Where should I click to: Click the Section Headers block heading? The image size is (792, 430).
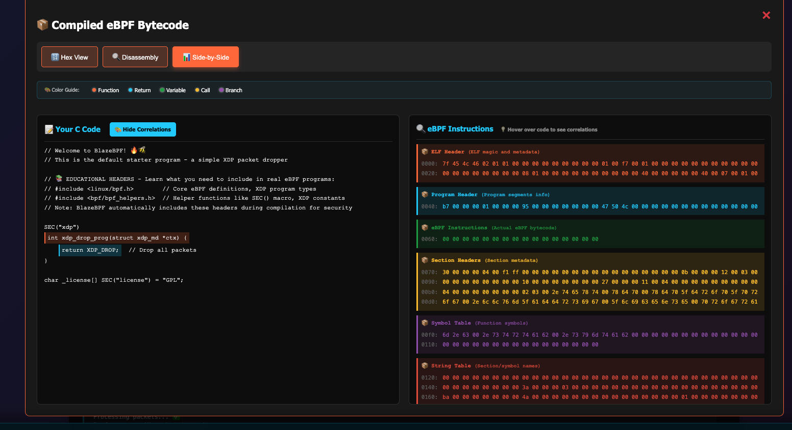(x=456, y=260)
